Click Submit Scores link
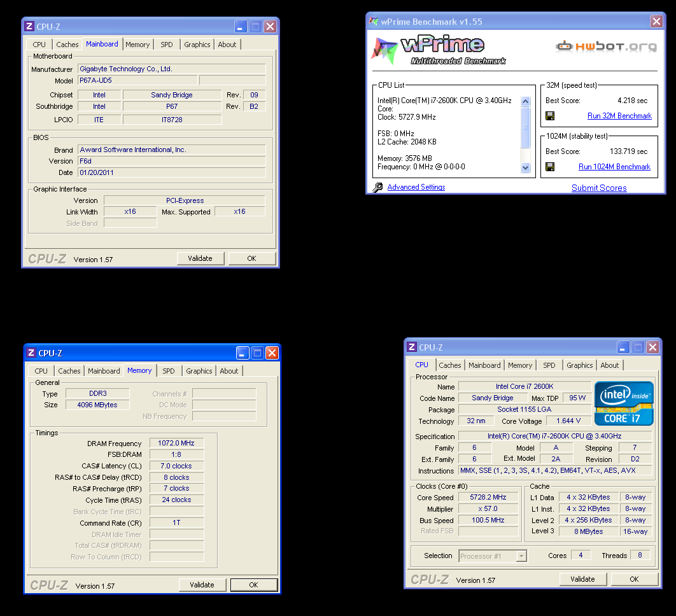 pyautogui.click(x=599, y=188)
